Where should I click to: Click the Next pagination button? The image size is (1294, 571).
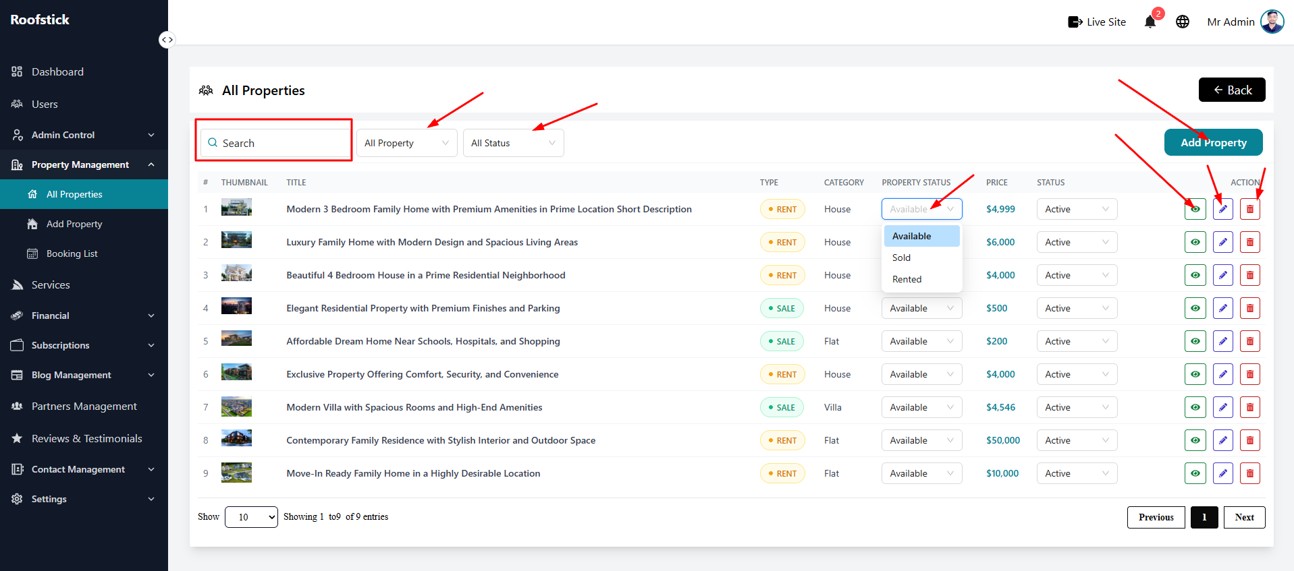(1245, 517)
